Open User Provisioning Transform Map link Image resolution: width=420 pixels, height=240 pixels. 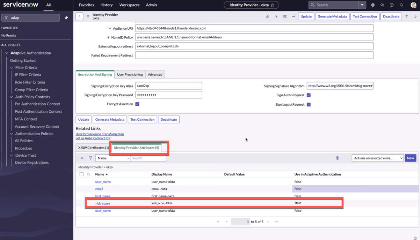(x=100, y=134)
